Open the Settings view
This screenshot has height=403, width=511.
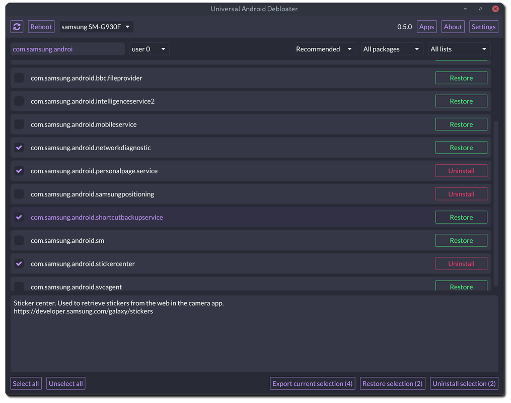[x=483, y=27]
